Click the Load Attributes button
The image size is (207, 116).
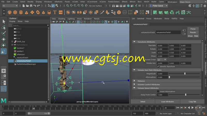coord(167,102)
